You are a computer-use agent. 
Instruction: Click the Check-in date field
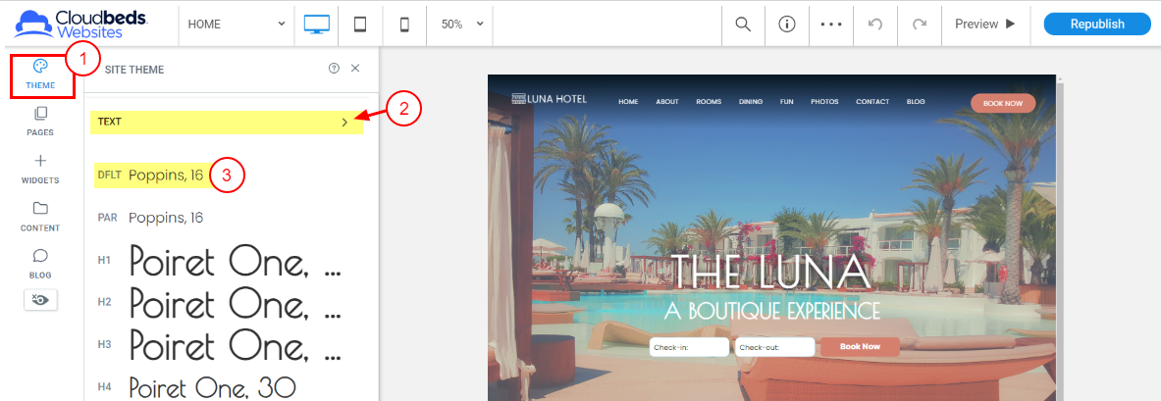(689, 347)
